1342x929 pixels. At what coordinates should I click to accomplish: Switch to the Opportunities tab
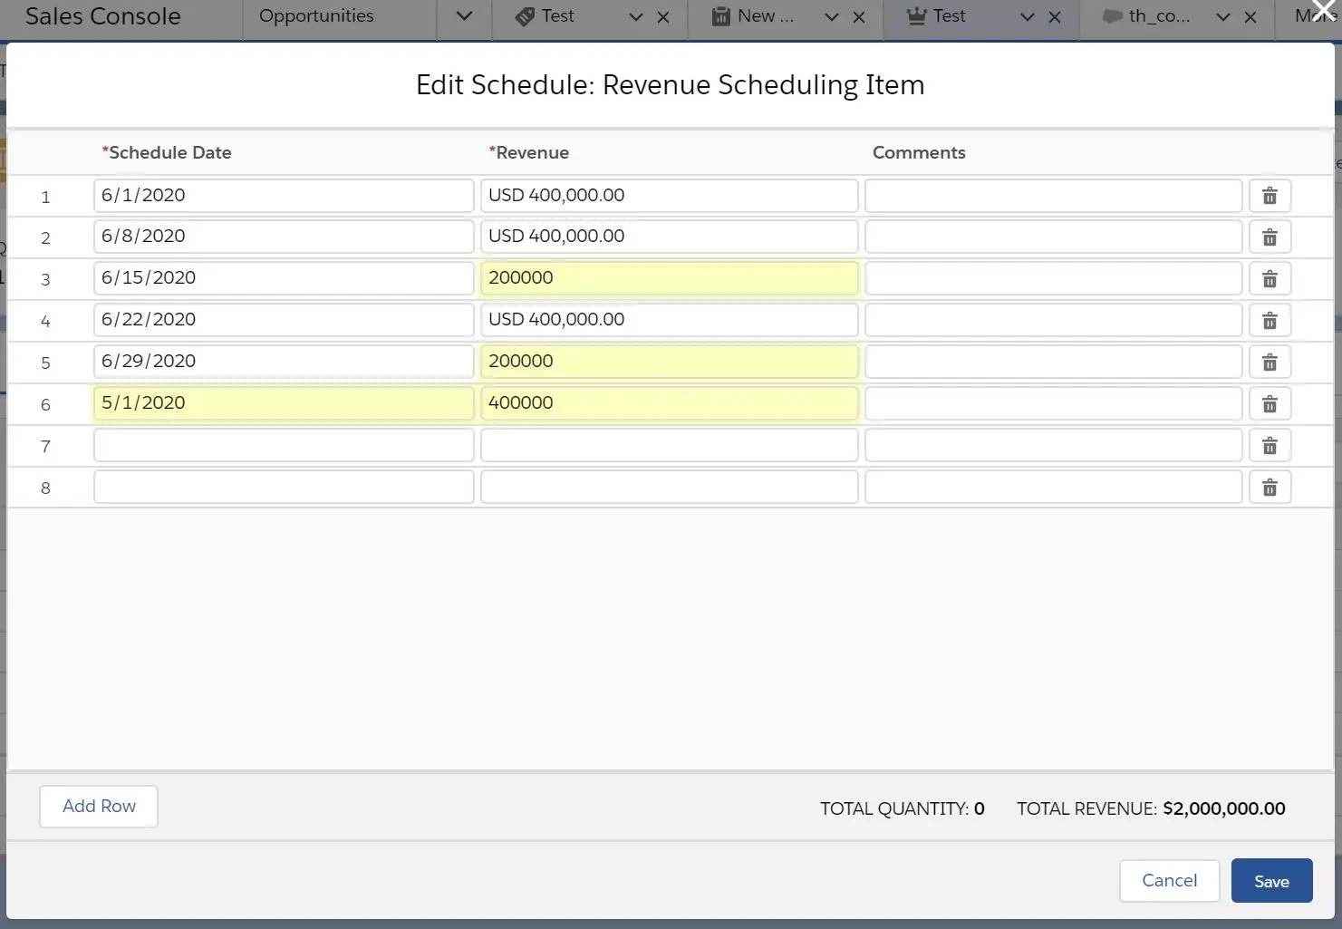tap(316, 16)
